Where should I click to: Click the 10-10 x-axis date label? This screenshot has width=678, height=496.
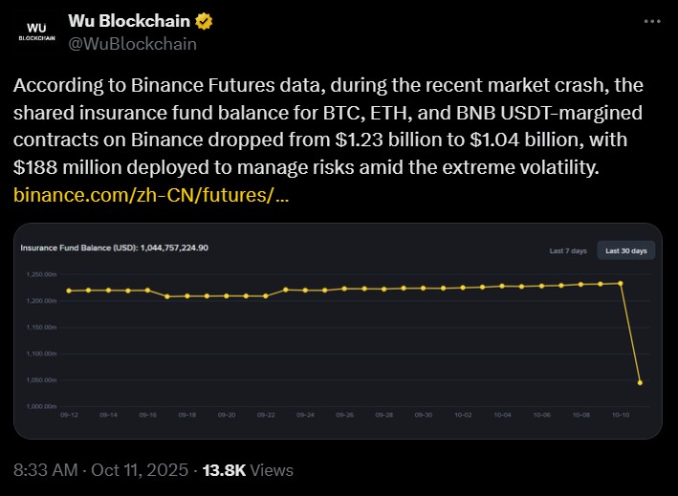point(621,416)
